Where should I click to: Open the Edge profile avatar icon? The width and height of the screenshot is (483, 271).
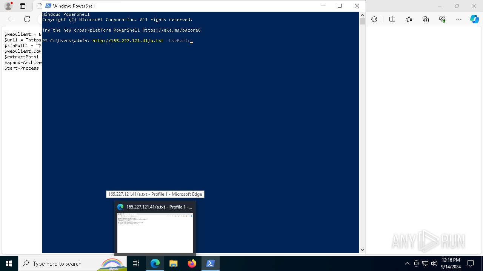coord(8,6)
